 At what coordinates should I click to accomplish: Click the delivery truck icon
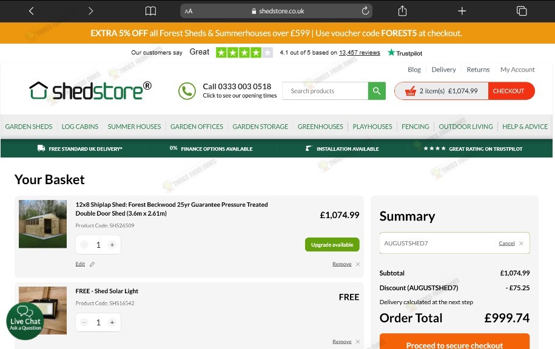(x=41, y=148)
